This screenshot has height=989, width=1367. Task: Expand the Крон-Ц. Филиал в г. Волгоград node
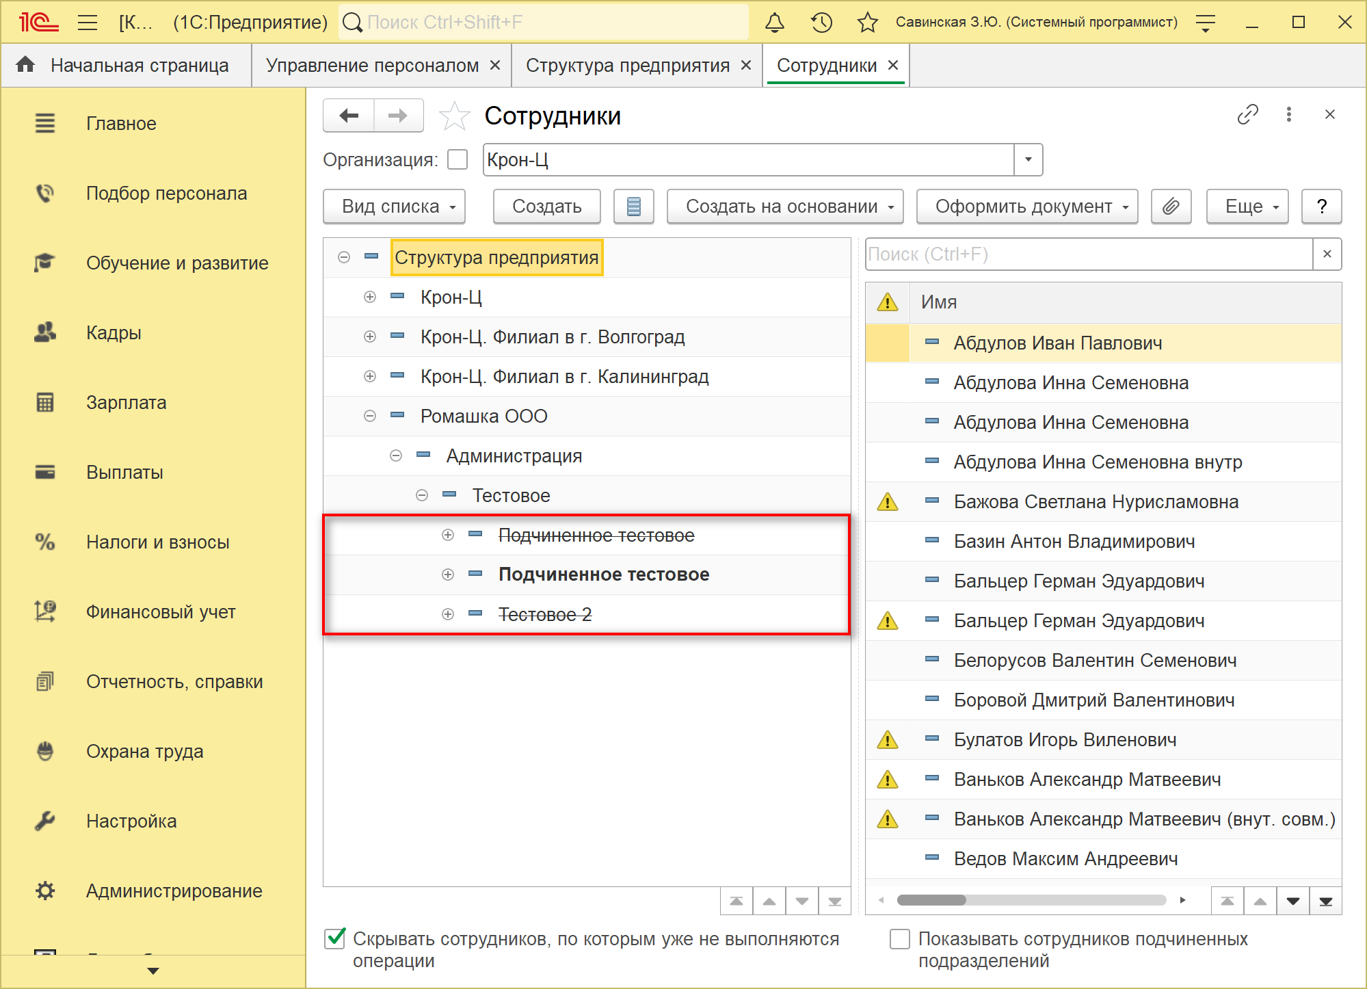tap(370, 337)
